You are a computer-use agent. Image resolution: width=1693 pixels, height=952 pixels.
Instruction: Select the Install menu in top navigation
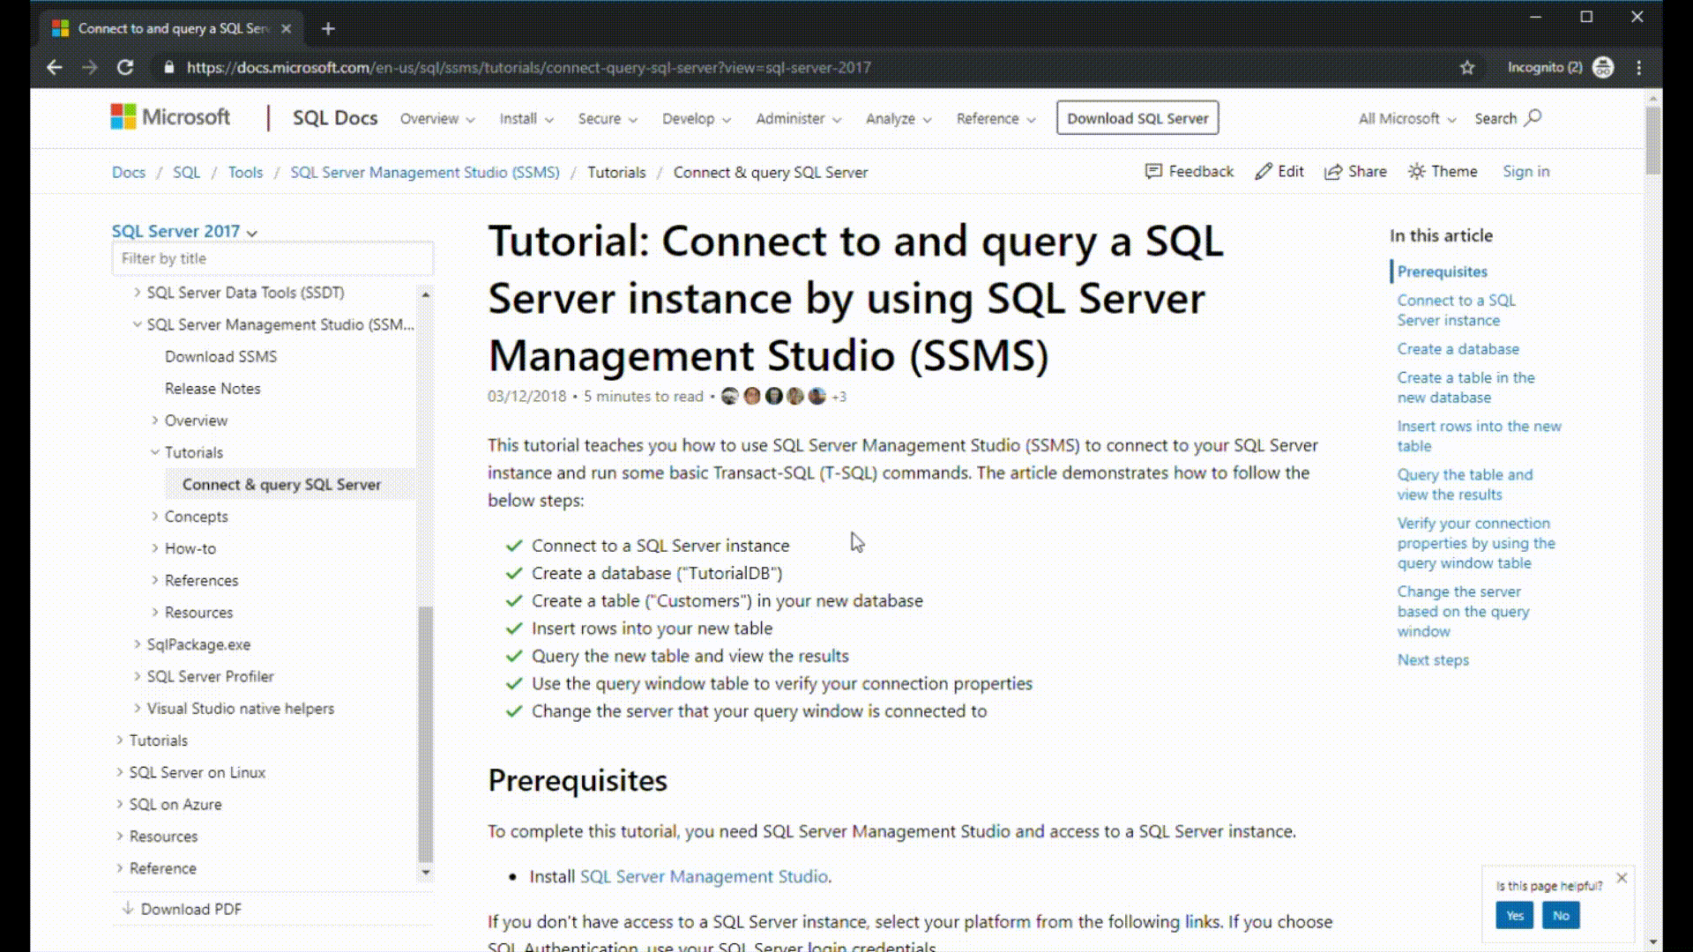click(523, 117)
